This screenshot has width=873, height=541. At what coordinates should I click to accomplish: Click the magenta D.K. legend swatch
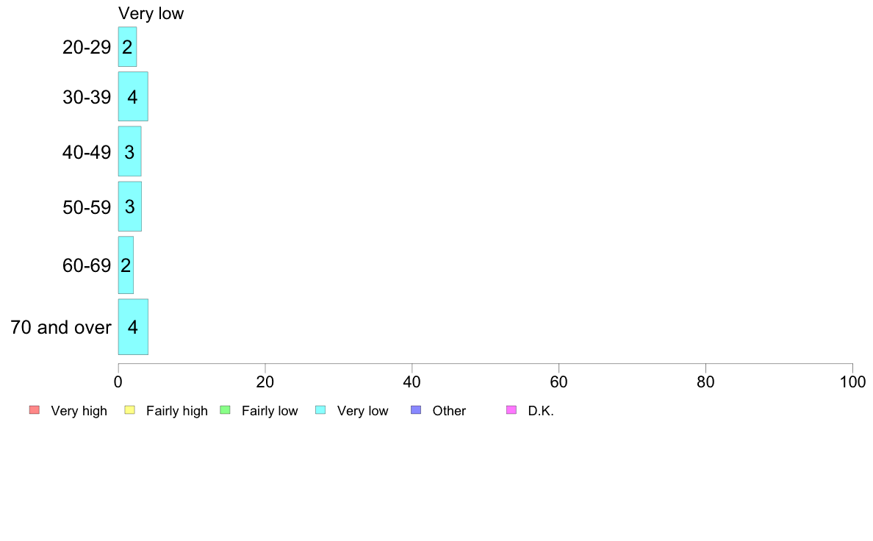click(x=511, y=410)
